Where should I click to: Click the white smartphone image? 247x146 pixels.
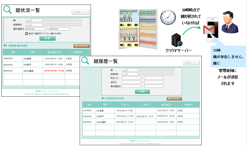click(x=213, y=30)
